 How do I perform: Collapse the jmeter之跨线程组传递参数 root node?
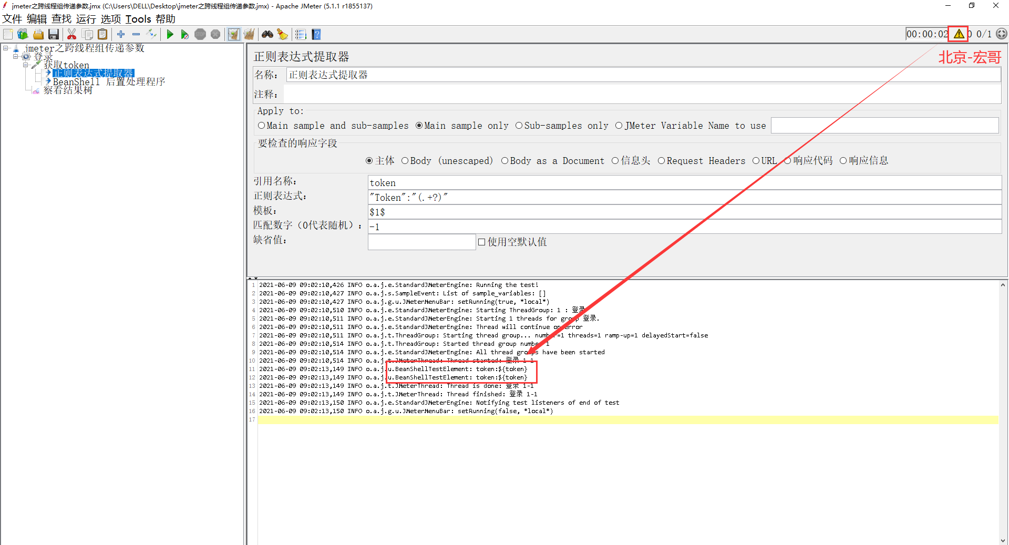(6, 48)
